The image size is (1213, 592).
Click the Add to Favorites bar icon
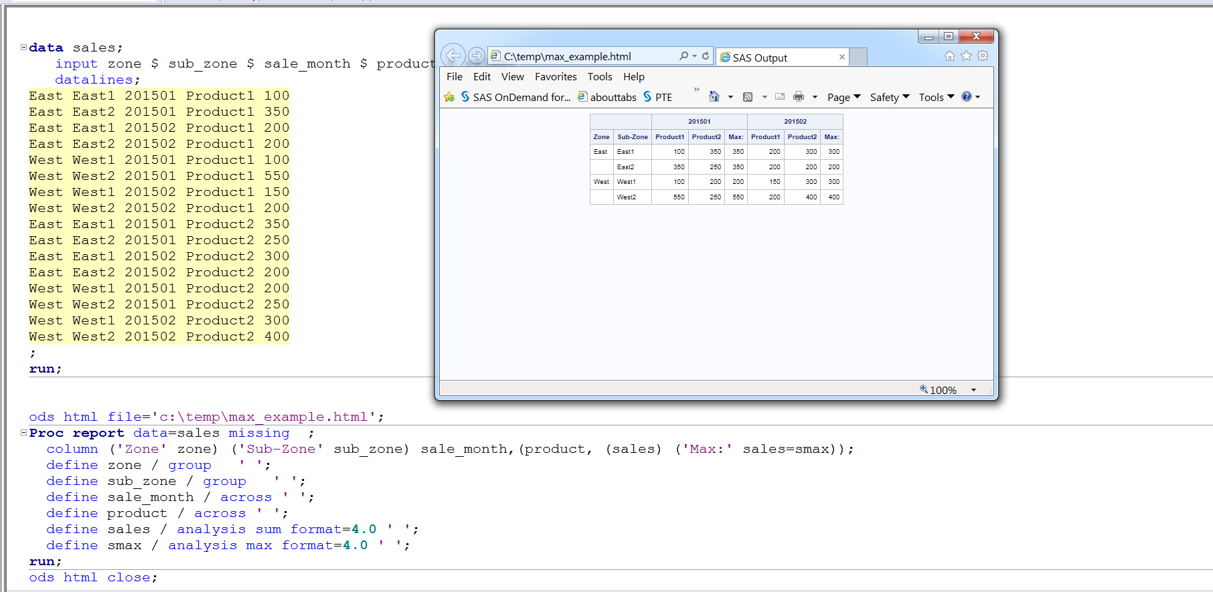click(449, 98)
